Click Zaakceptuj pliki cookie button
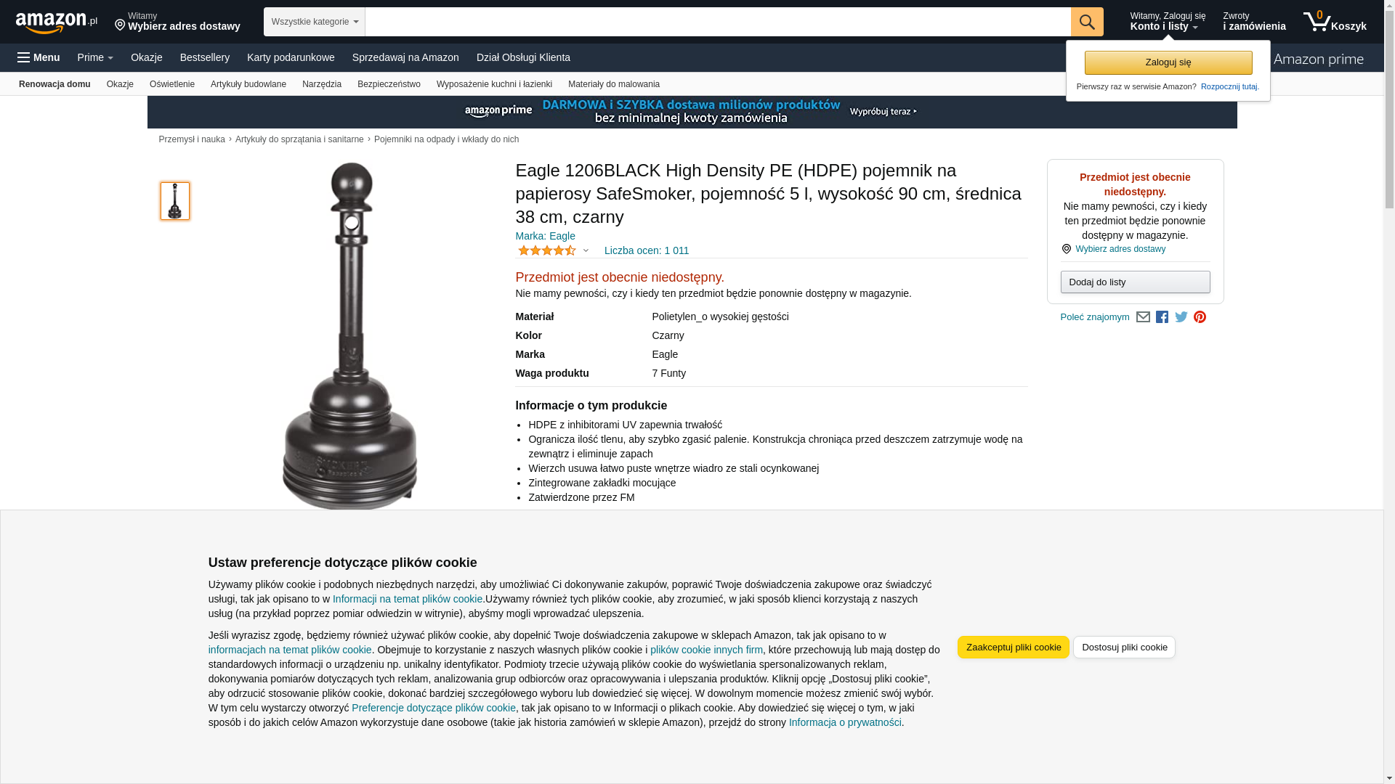The height and width of the screenshot is (784, 1395). click(1014, 648)
